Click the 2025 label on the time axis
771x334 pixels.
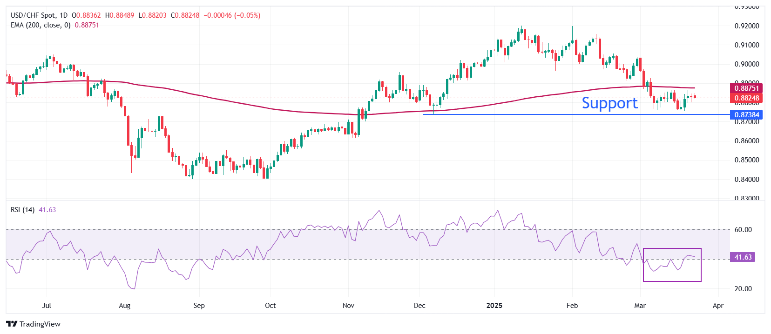pyautogui.click(x=494, y=306)
